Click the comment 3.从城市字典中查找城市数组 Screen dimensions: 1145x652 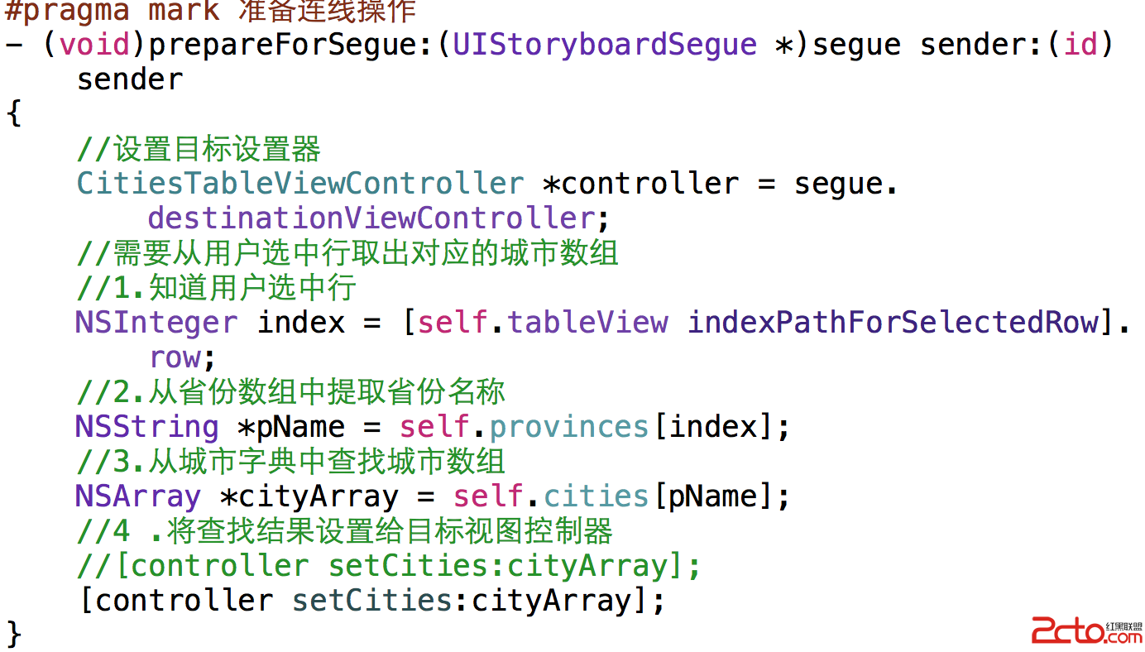(290, 461)
